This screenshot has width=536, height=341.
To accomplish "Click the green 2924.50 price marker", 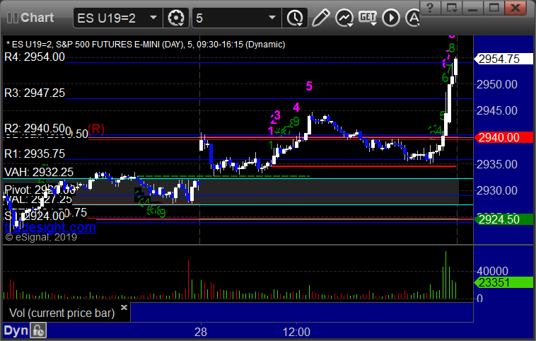I will tap(503, 219).
